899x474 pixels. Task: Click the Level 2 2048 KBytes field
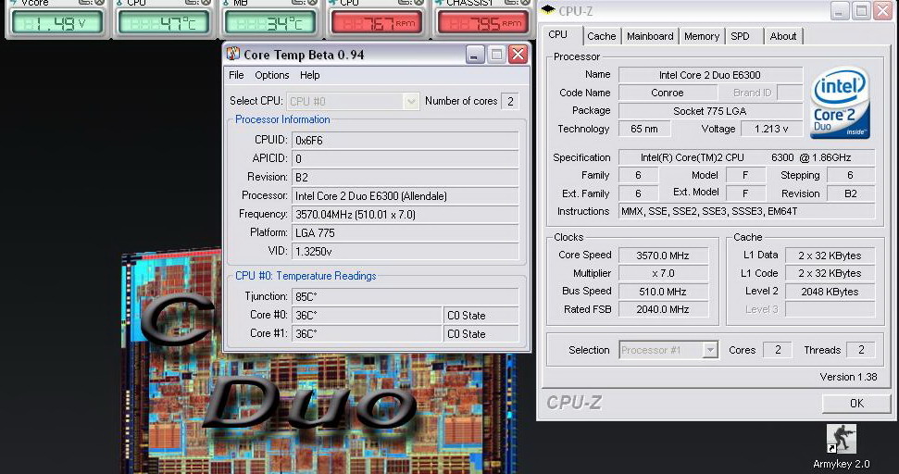(x=830, y=292)
